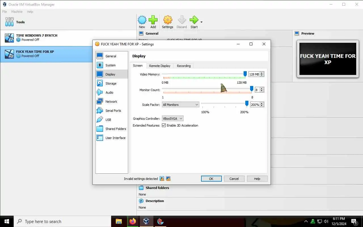Click the Video Memory slider handle
363x227 pixels.
[245, 74]
